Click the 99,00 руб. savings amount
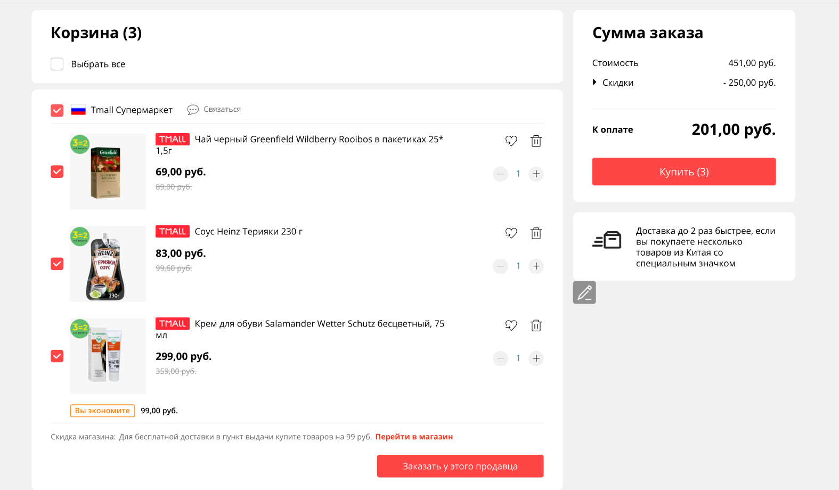 click(x=159, y=411)
